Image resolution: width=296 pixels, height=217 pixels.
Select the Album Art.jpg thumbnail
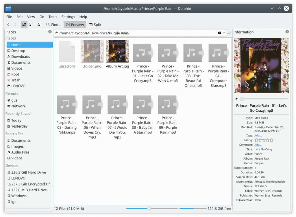point(117,52)
